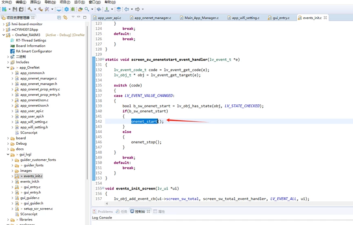Fold function at line 130
The height and width of the screenshot is (225, 353).
103,60
